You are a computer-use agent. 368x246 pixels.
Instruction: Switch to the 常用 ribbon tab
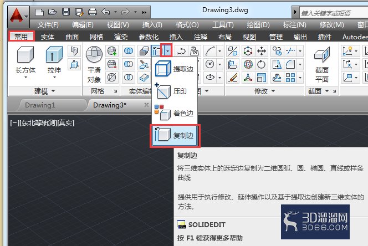click(22, 37)
